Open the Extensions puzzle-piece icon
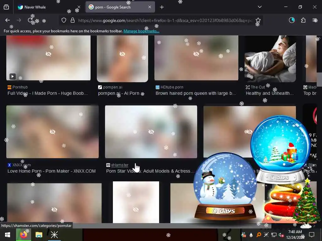This screenshot has height=241, width=322. point(303,20)
